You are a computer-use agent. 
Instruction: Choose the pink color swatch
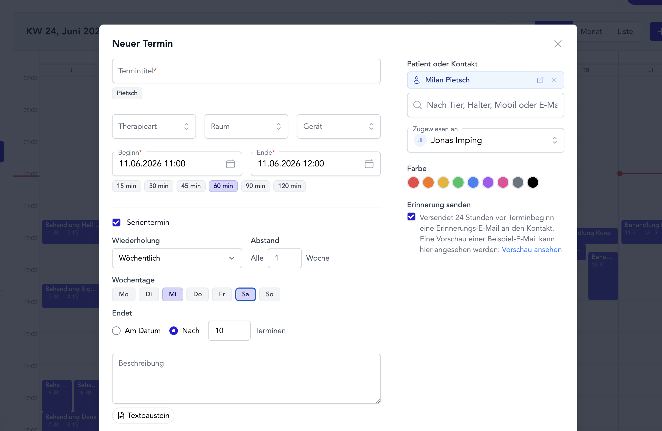click(x=503, y=183)
